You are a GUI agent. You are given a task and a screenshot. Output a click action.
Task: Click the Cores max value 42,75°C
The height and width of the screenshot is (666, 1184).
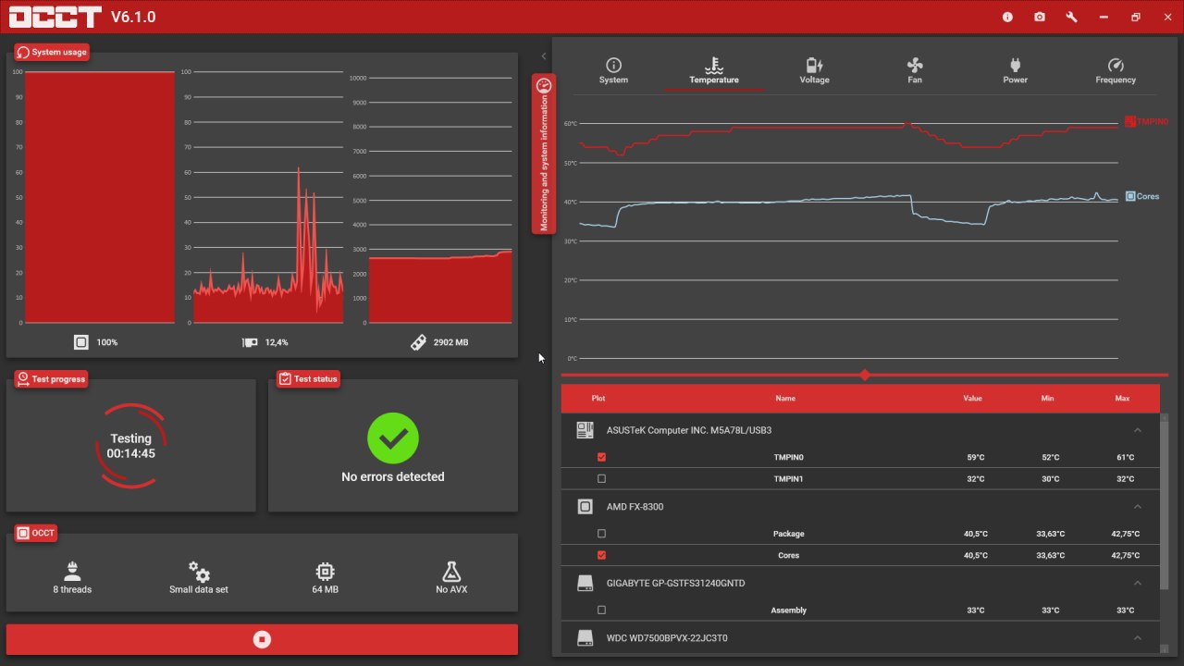tap(1125, 555)
